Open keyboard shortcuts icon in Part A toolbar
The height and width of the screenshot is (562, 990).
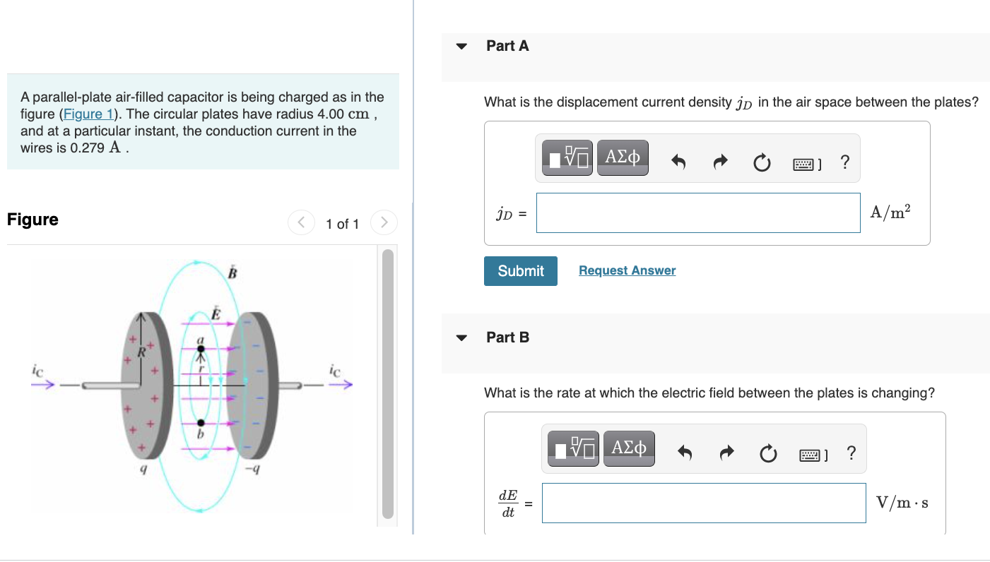[804, 162]
